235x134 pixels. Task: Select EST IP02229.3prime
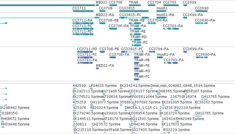[x=176, y=130]
